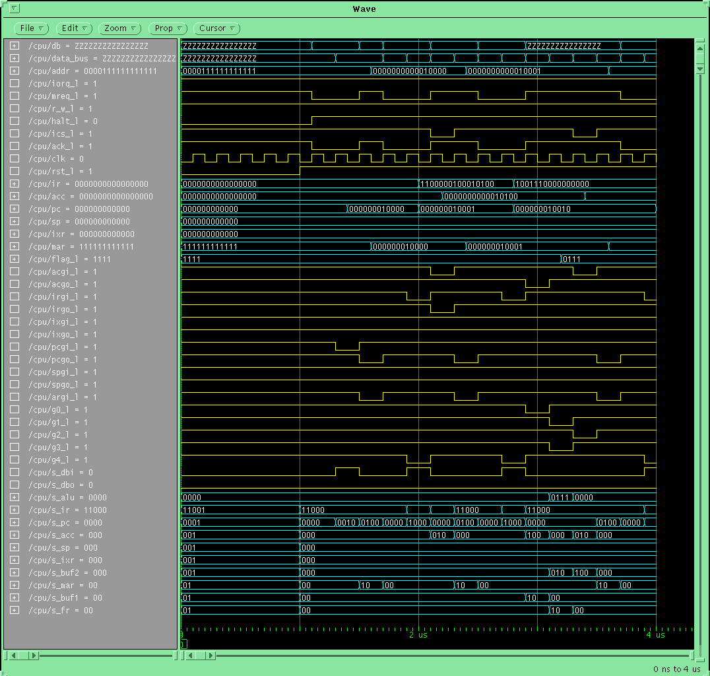Expand the /cpu/data_bus signal
This screenshot has width=710, height=676.
[x=15, y=59]
